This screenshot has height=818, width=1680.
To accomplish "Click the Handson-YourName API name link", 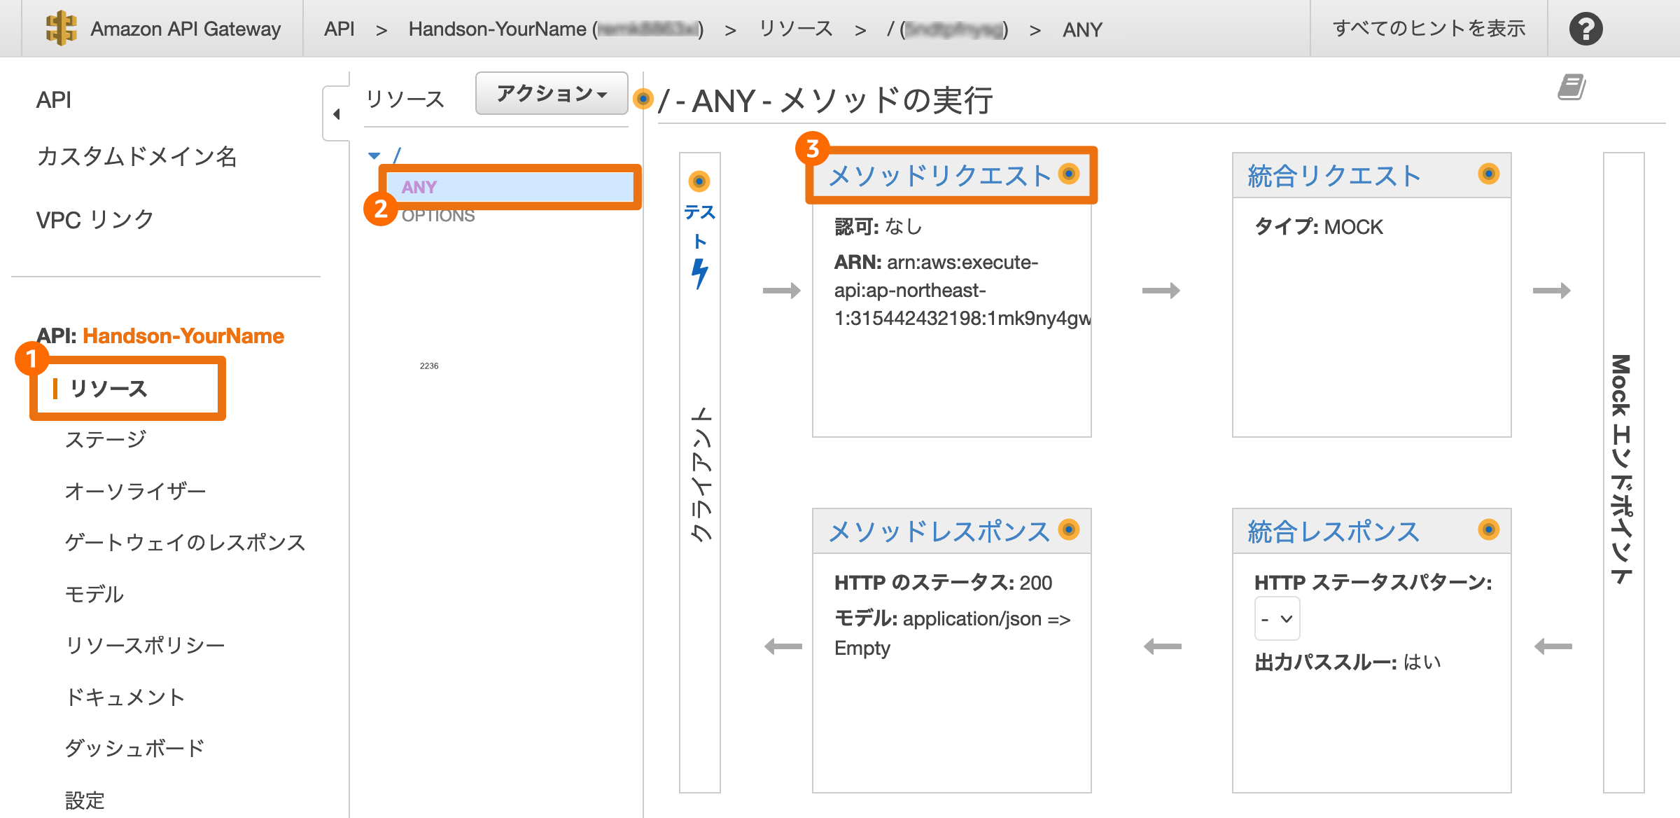I will pos(183,335).
